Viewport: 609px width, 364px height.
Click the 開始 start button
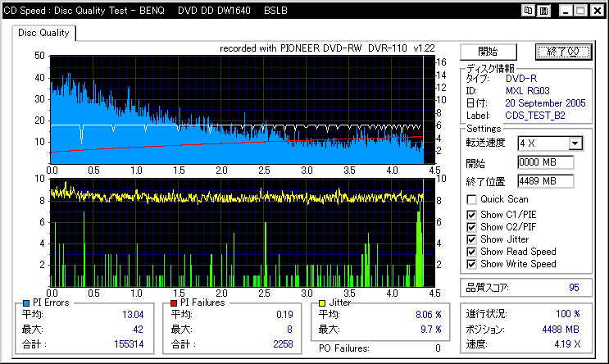(489, 52)
